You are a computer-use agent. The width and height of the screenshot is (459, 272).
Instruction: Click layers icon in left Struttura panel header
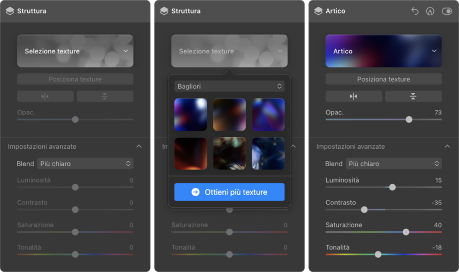click(x=10, y=11)
